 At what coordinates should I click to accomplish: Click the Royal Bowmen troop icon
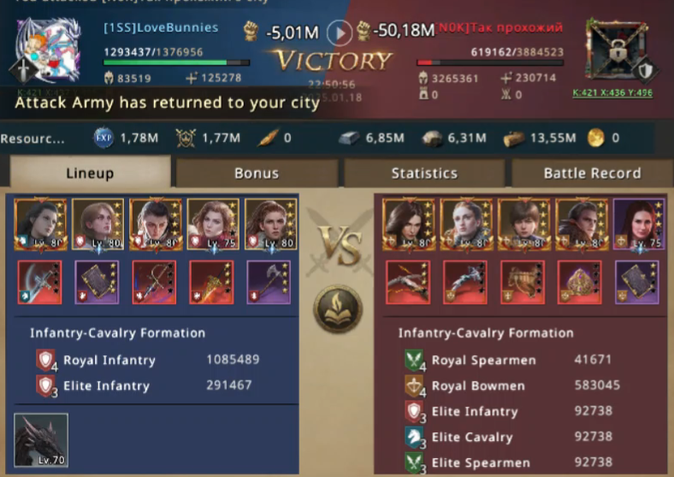click(414, 385)
